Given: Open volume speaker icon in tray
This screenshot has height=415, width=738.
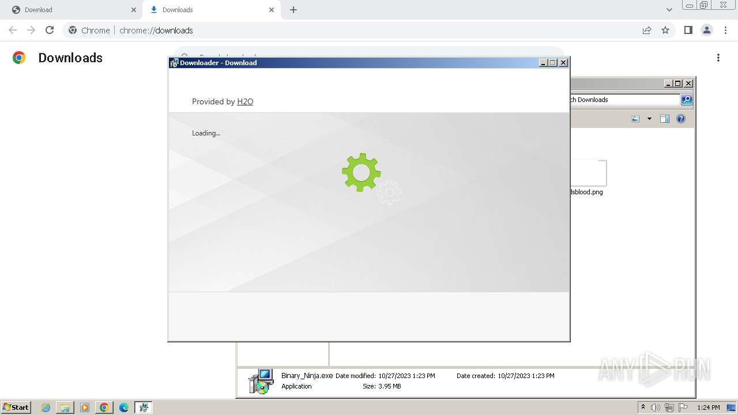Looking at the screenshot, I should 656,408.
